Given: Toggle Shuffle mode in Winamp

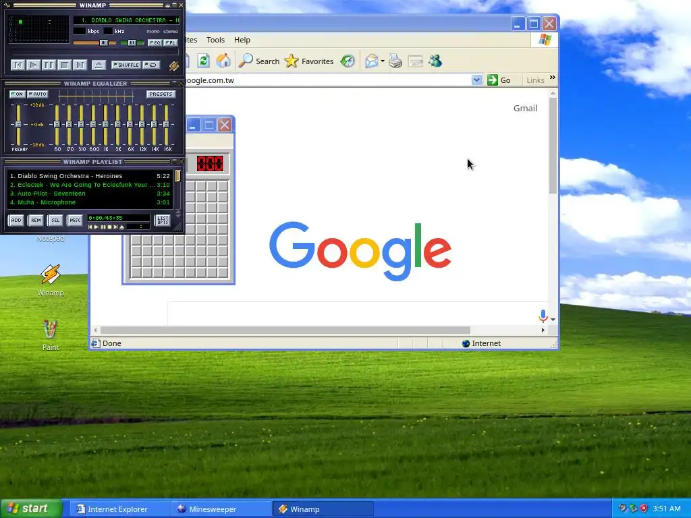Looking at the screenshot, I should (126, 65).
